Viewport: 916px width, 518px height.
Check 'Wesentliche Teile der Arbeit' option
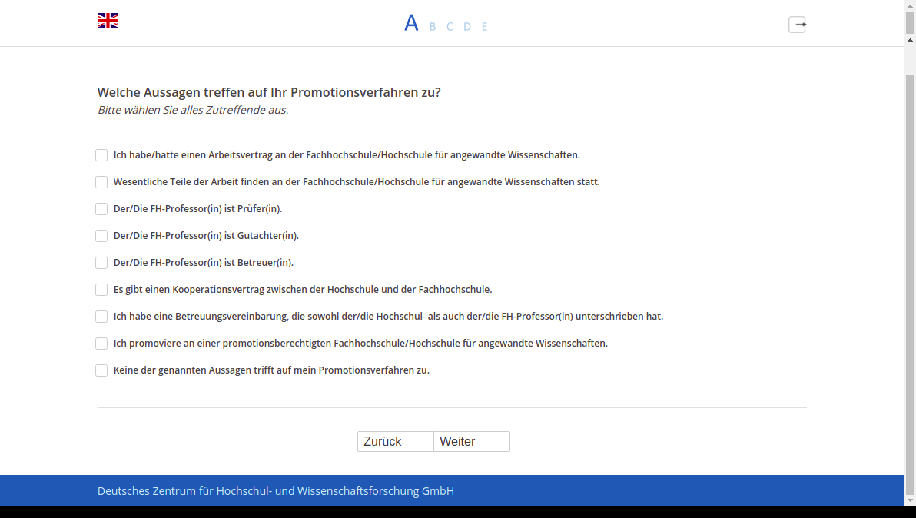[101, 182]
